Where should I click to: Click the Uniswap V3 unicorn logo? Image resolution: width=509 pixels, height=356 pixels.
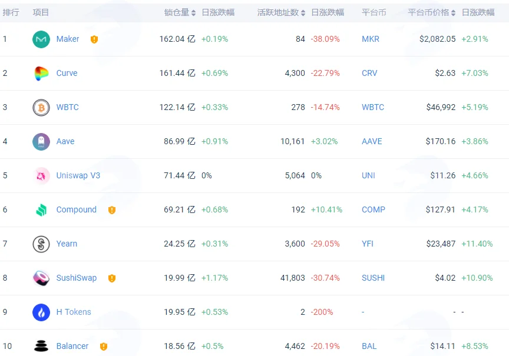click(41, 176)
